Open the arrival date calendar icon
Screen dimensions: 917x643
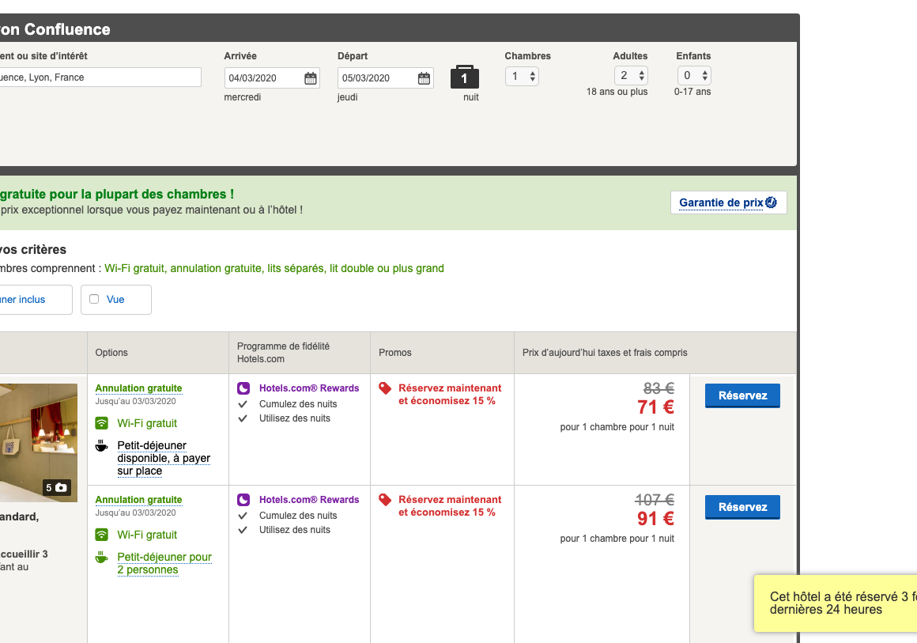click(x=311, y=78)
